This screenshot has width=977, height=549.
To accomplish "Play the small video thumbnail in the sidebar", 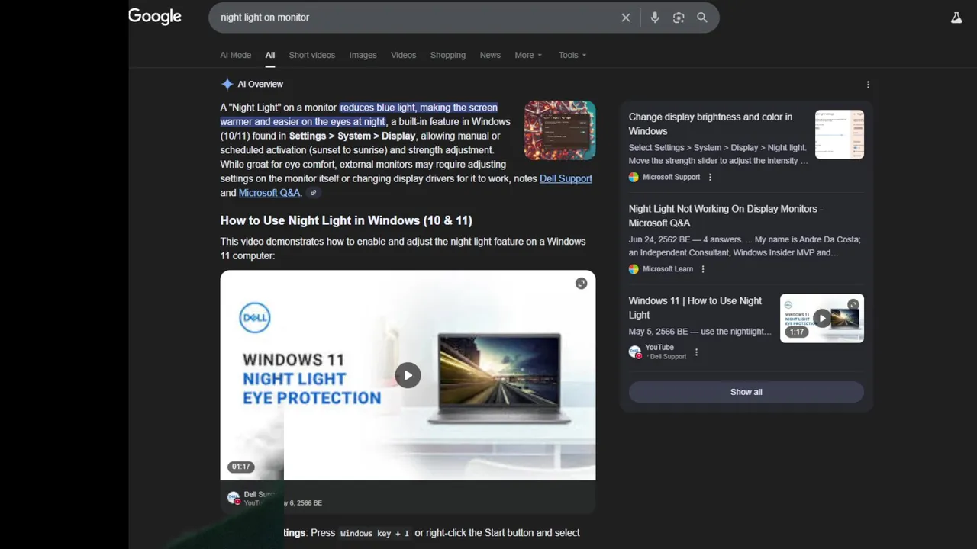I will tap(822, 318).
